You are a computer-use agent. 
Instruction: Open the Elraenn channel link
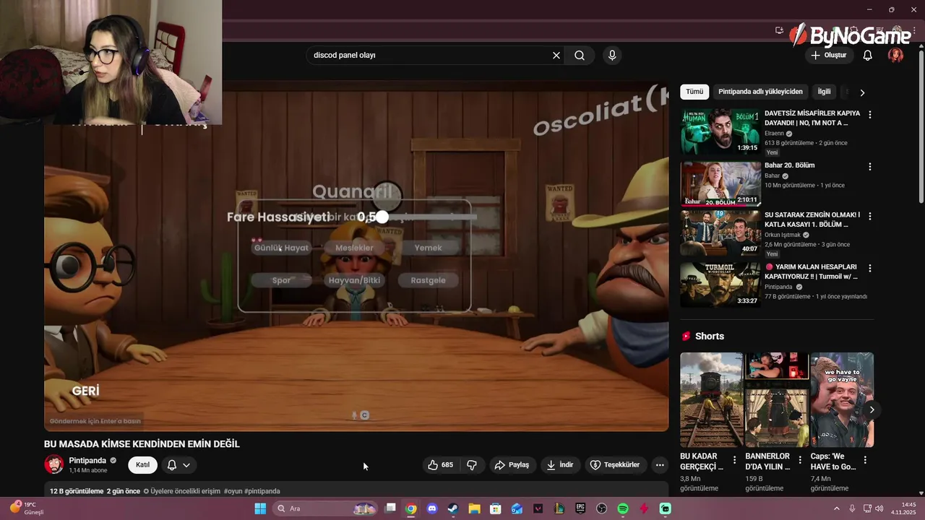tap(774, 134)
